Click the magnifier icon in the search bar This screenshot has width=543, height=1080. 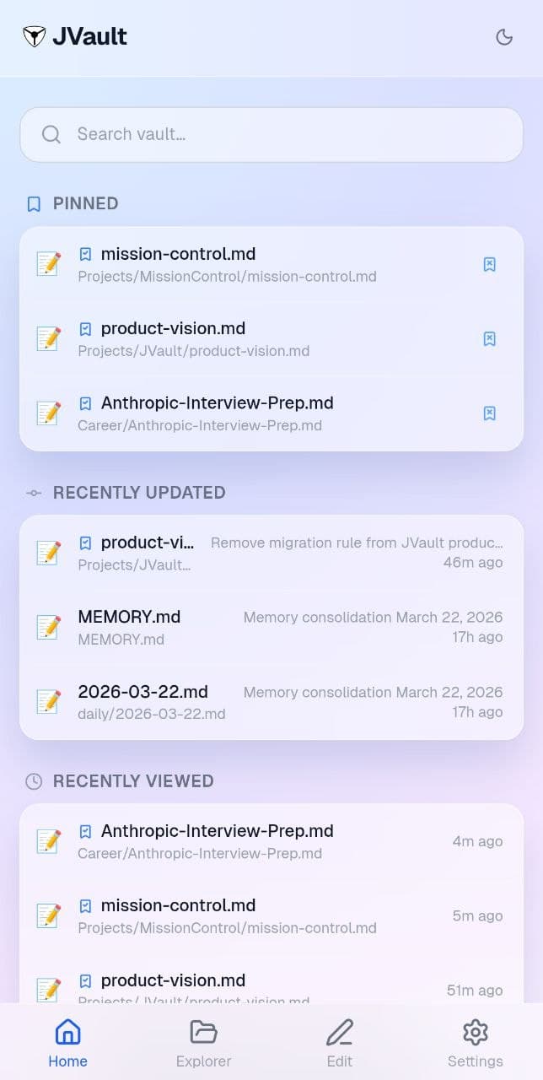[51, 134]
